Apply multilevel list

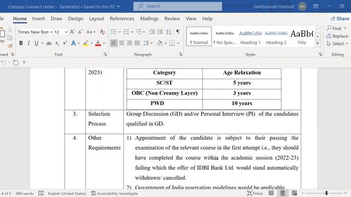click(139, 32)
